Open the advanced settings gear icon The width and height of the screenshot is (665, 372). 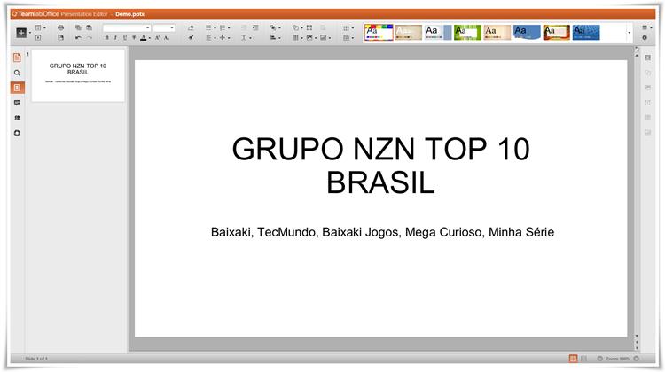645,38
